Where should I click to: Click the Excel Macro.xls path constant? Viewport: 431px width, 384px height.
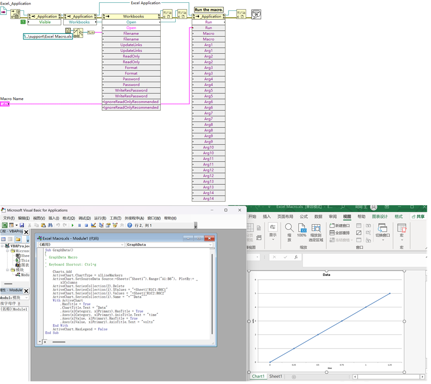click(x=48, y=36)
